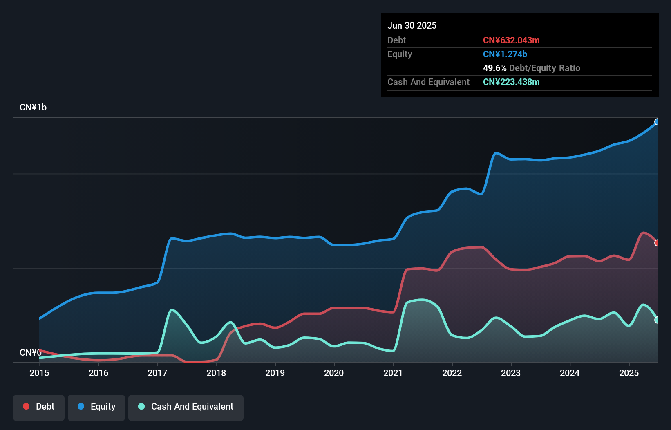Click the Equity value CN¥1.274b in tooltip
The image size is (671, 430).
(505, 54)
